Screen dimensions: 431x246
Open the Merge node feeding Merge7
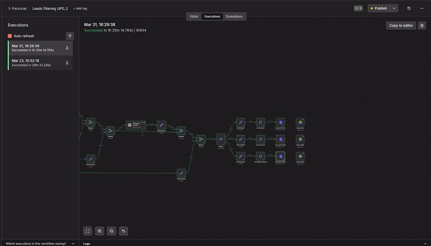click(181, 130)
